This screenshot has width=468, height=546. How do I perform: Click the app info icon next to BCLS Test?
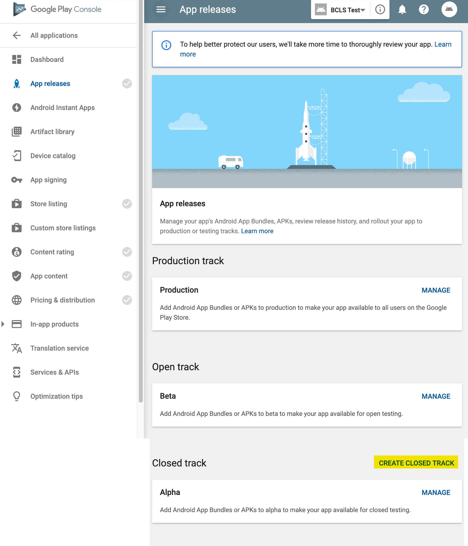point(380,9)
